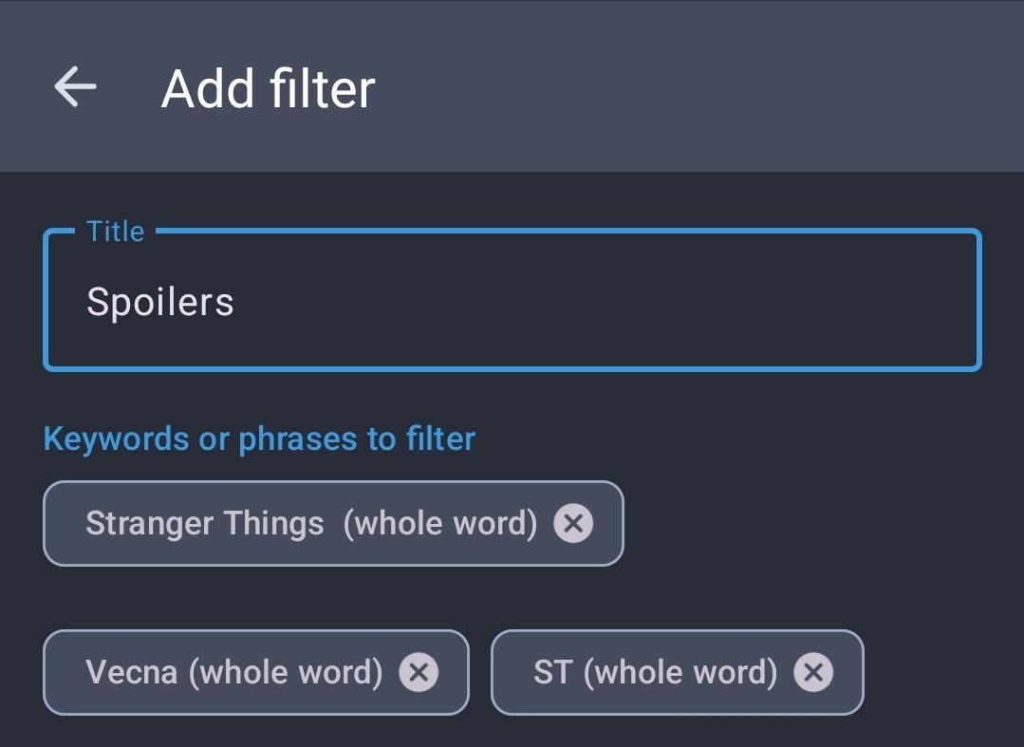The image size is (1024, 747).
Task: Tap the word "Vecna" in the chip
Action: 131,672
